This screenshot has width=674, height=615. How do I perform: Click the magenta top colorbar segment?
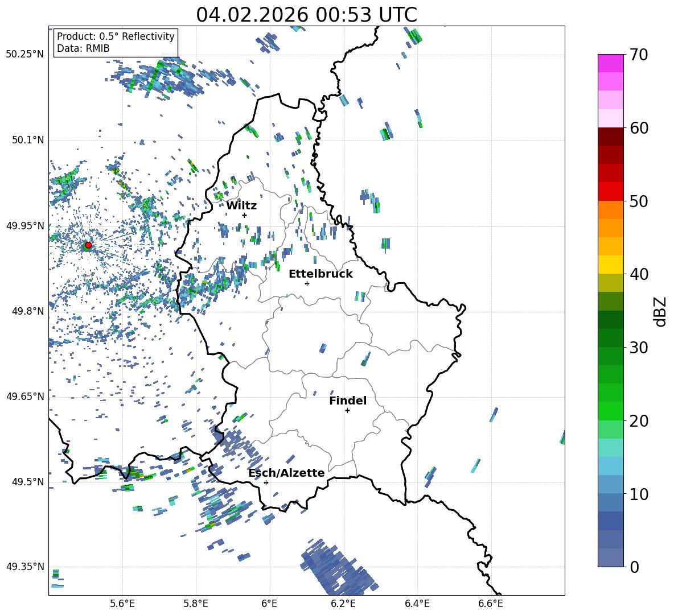tap(610, 64)
